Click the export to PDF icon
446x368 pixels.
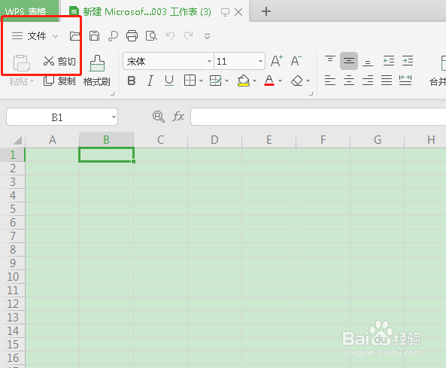(114, 36)
